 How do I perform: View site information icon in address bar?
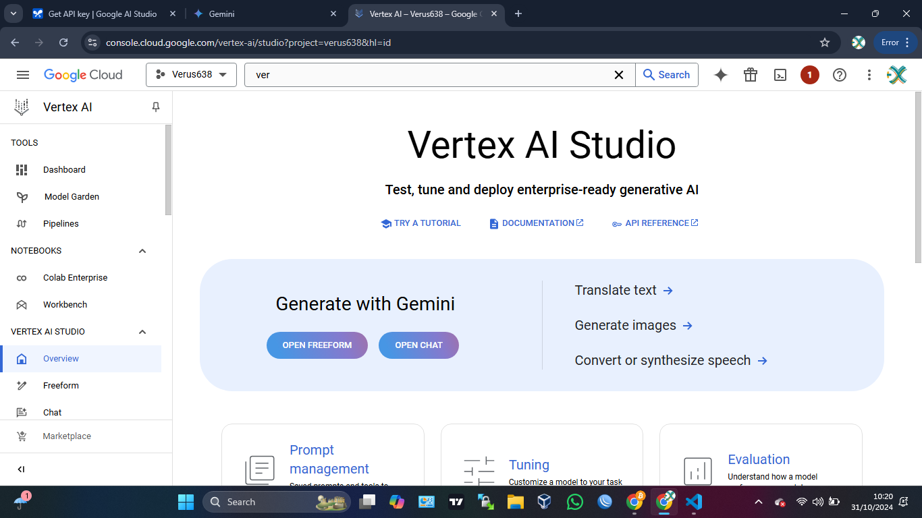pos(92,42)
